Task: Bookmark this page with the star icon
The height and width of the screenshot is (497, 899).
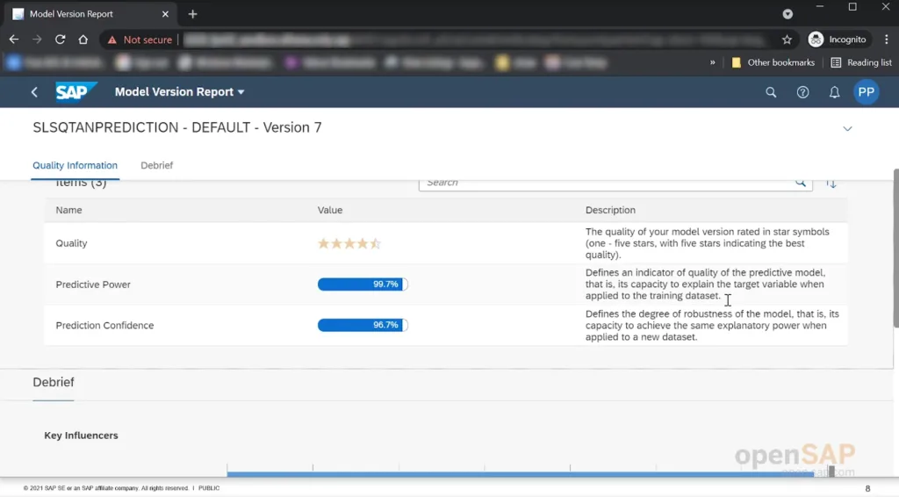Action: [x=787, y=40]
